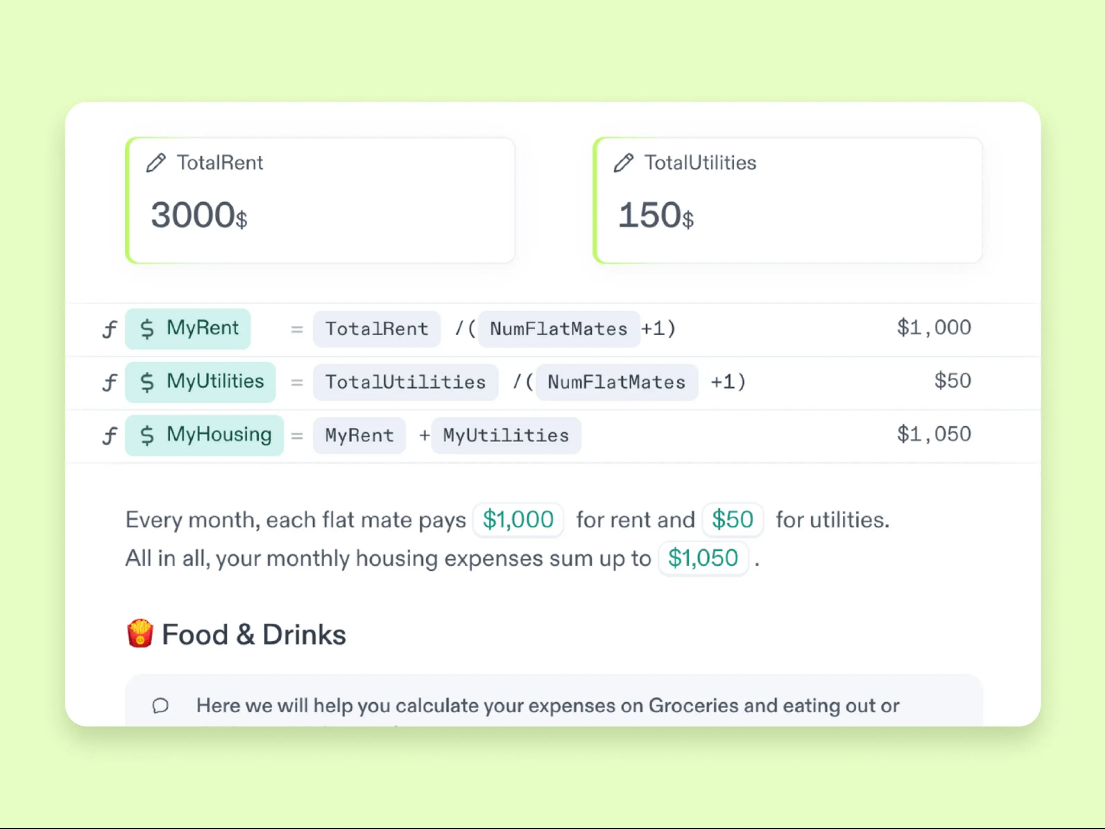The image size is (1105, 829).
Task: Select NumFlatMates chip in MyRent formula
Action: (559, 329)
